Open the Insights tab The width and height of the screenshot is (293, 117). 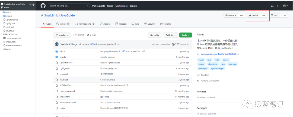166,24
